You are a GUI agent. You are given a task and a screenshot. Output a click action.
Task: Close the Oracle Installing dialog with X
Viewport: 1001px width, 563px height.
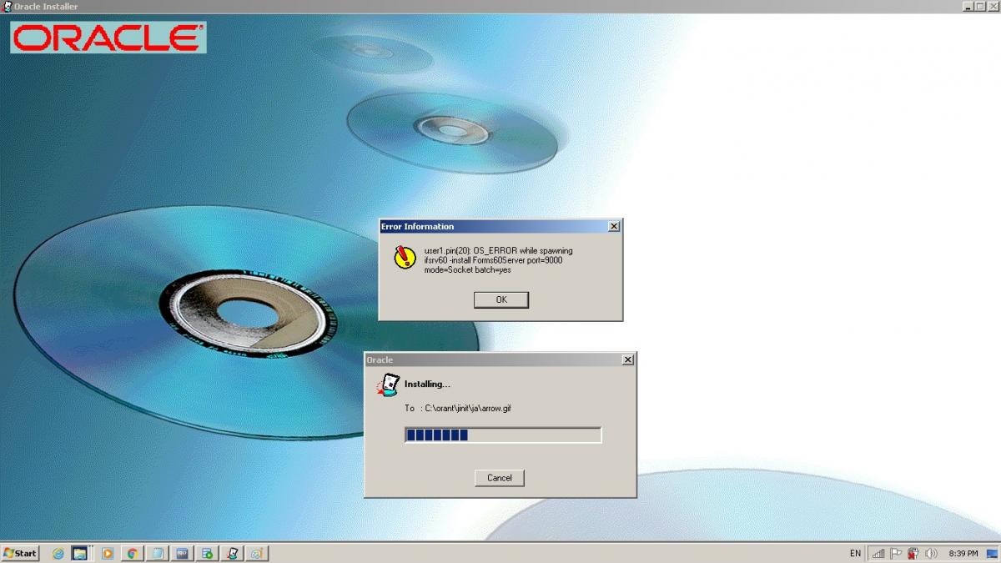click(x=627, y=360)
